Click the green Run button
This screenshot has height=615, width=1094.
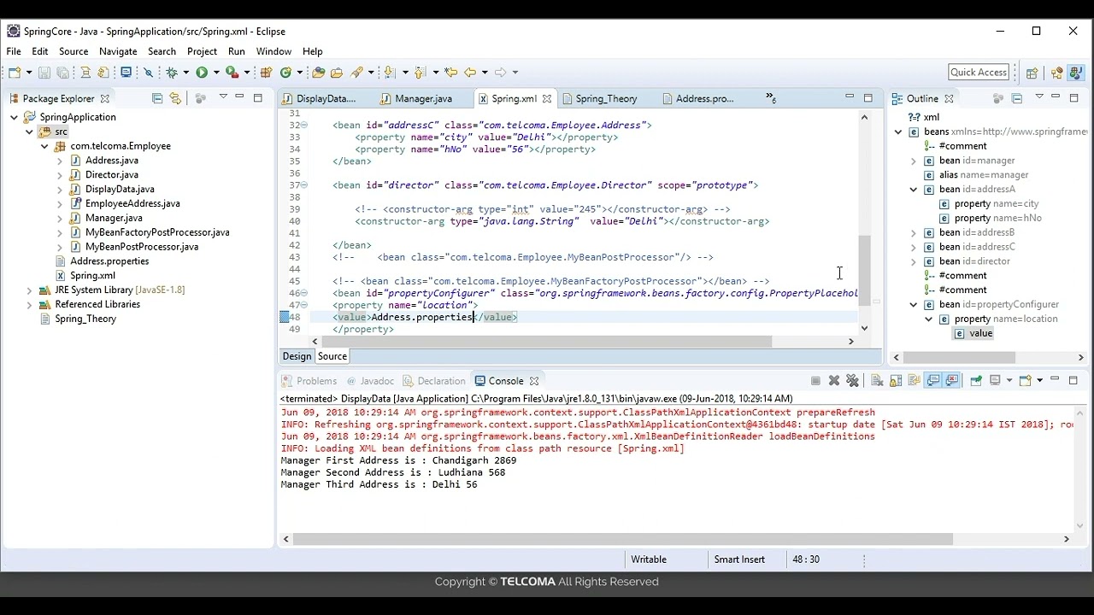tap(202, 73)
